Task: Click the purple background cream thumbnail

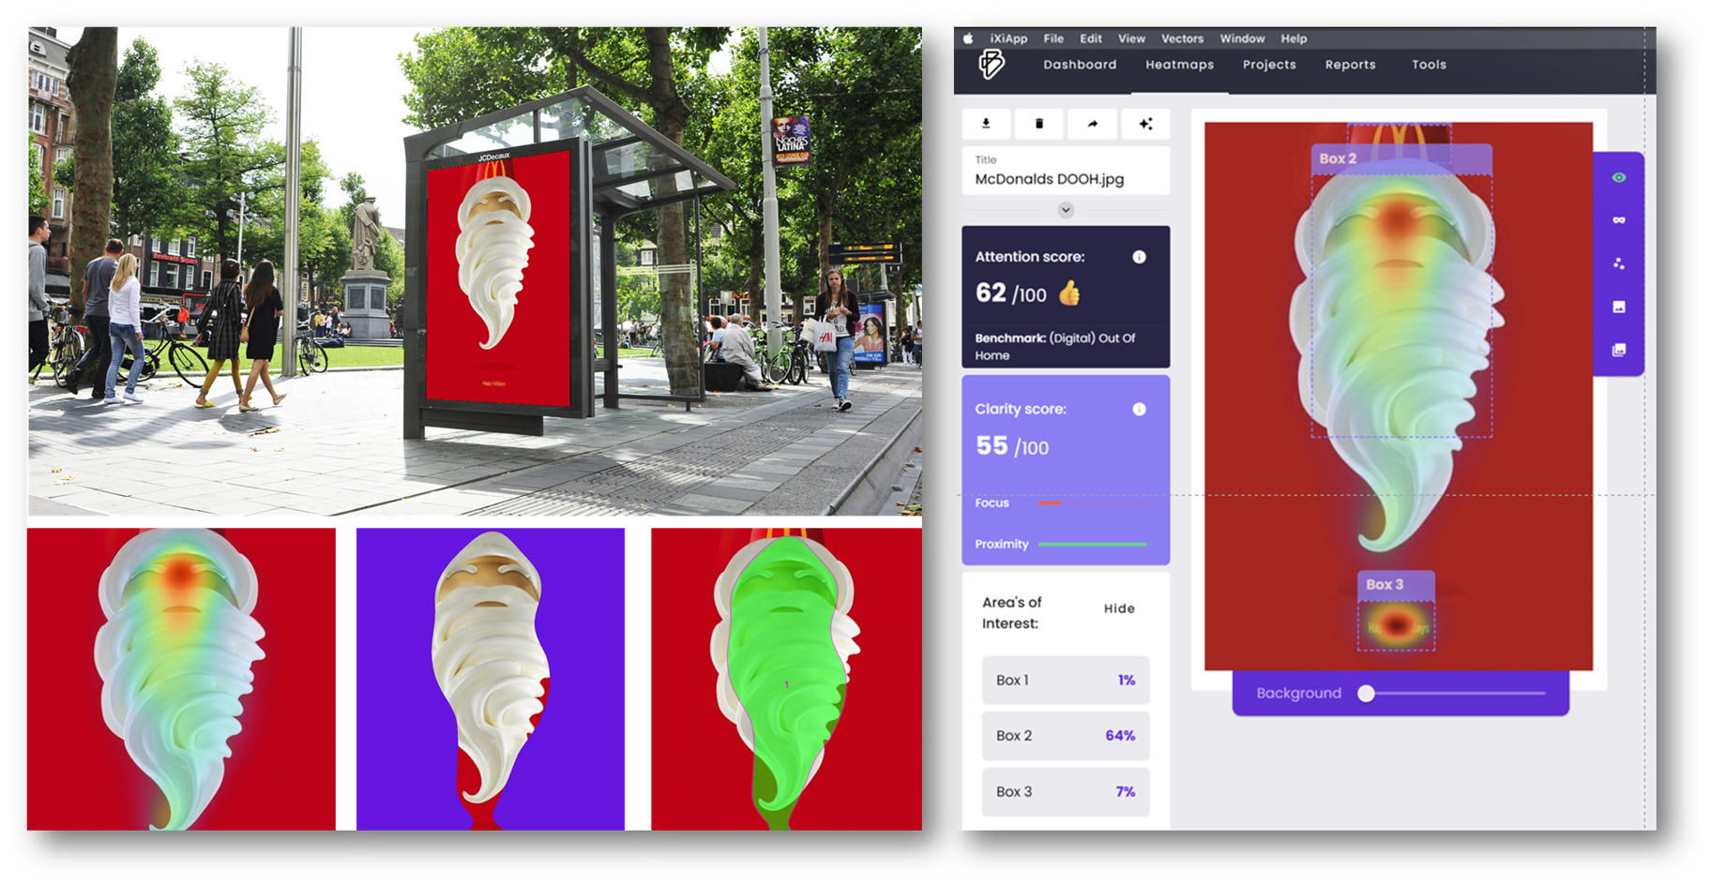Action: click(x=491, y=679)
